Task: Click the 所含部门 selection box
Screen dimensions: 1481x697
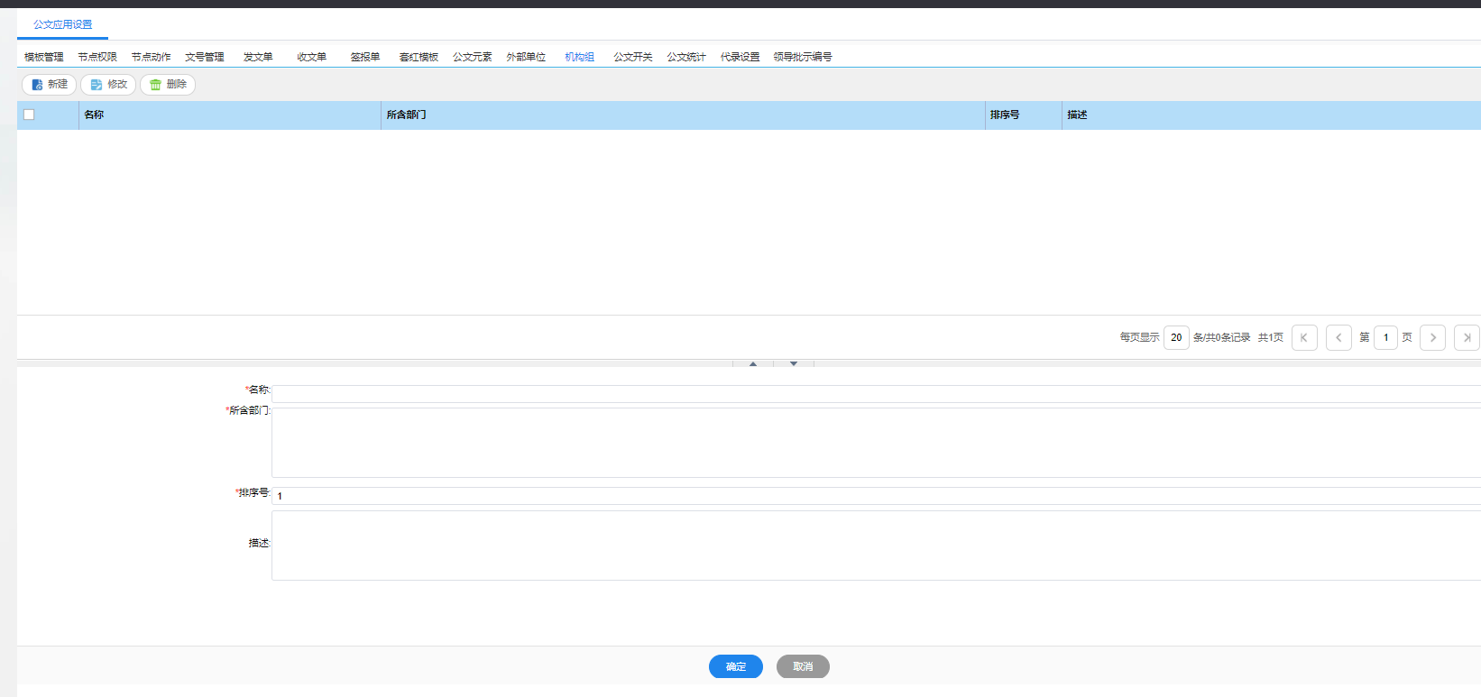Action: click(x=875, y=443)
